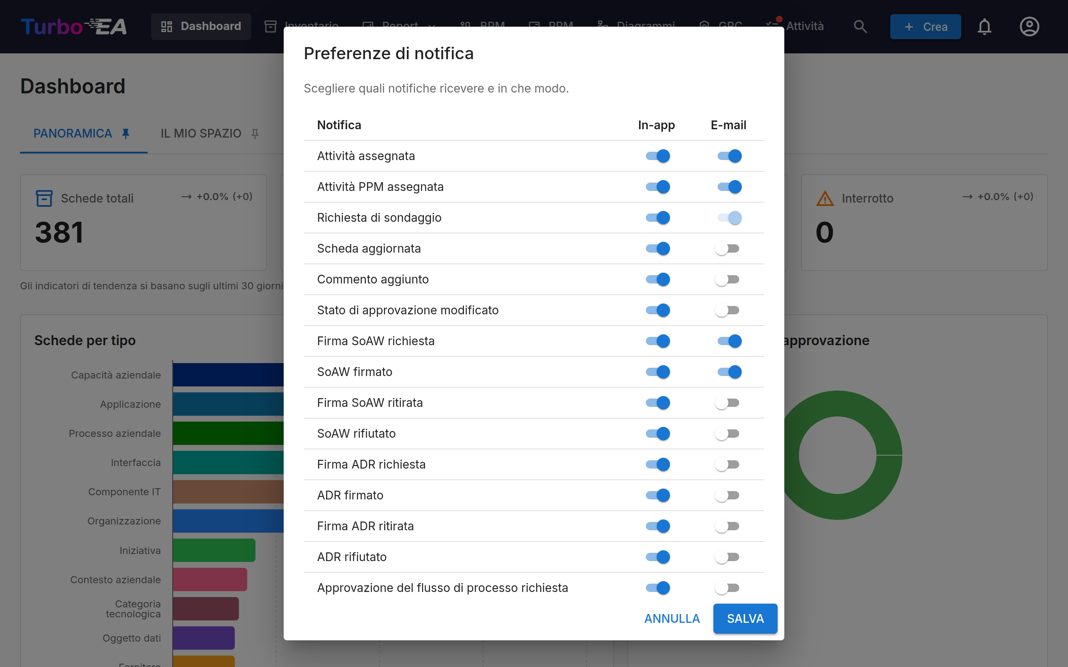Disable E-mail for Richiesta di sondaggio
Screen dimensions: 1068x667
(x=729, y=218)
